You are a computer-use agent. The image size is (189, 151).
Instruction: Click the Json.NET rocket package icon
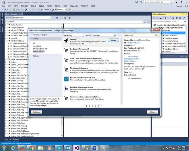pyautogui.click(x=66, y=41)
